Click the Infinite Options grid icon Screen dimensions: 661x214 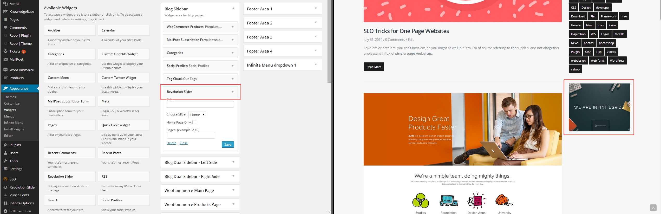point(5,203)
